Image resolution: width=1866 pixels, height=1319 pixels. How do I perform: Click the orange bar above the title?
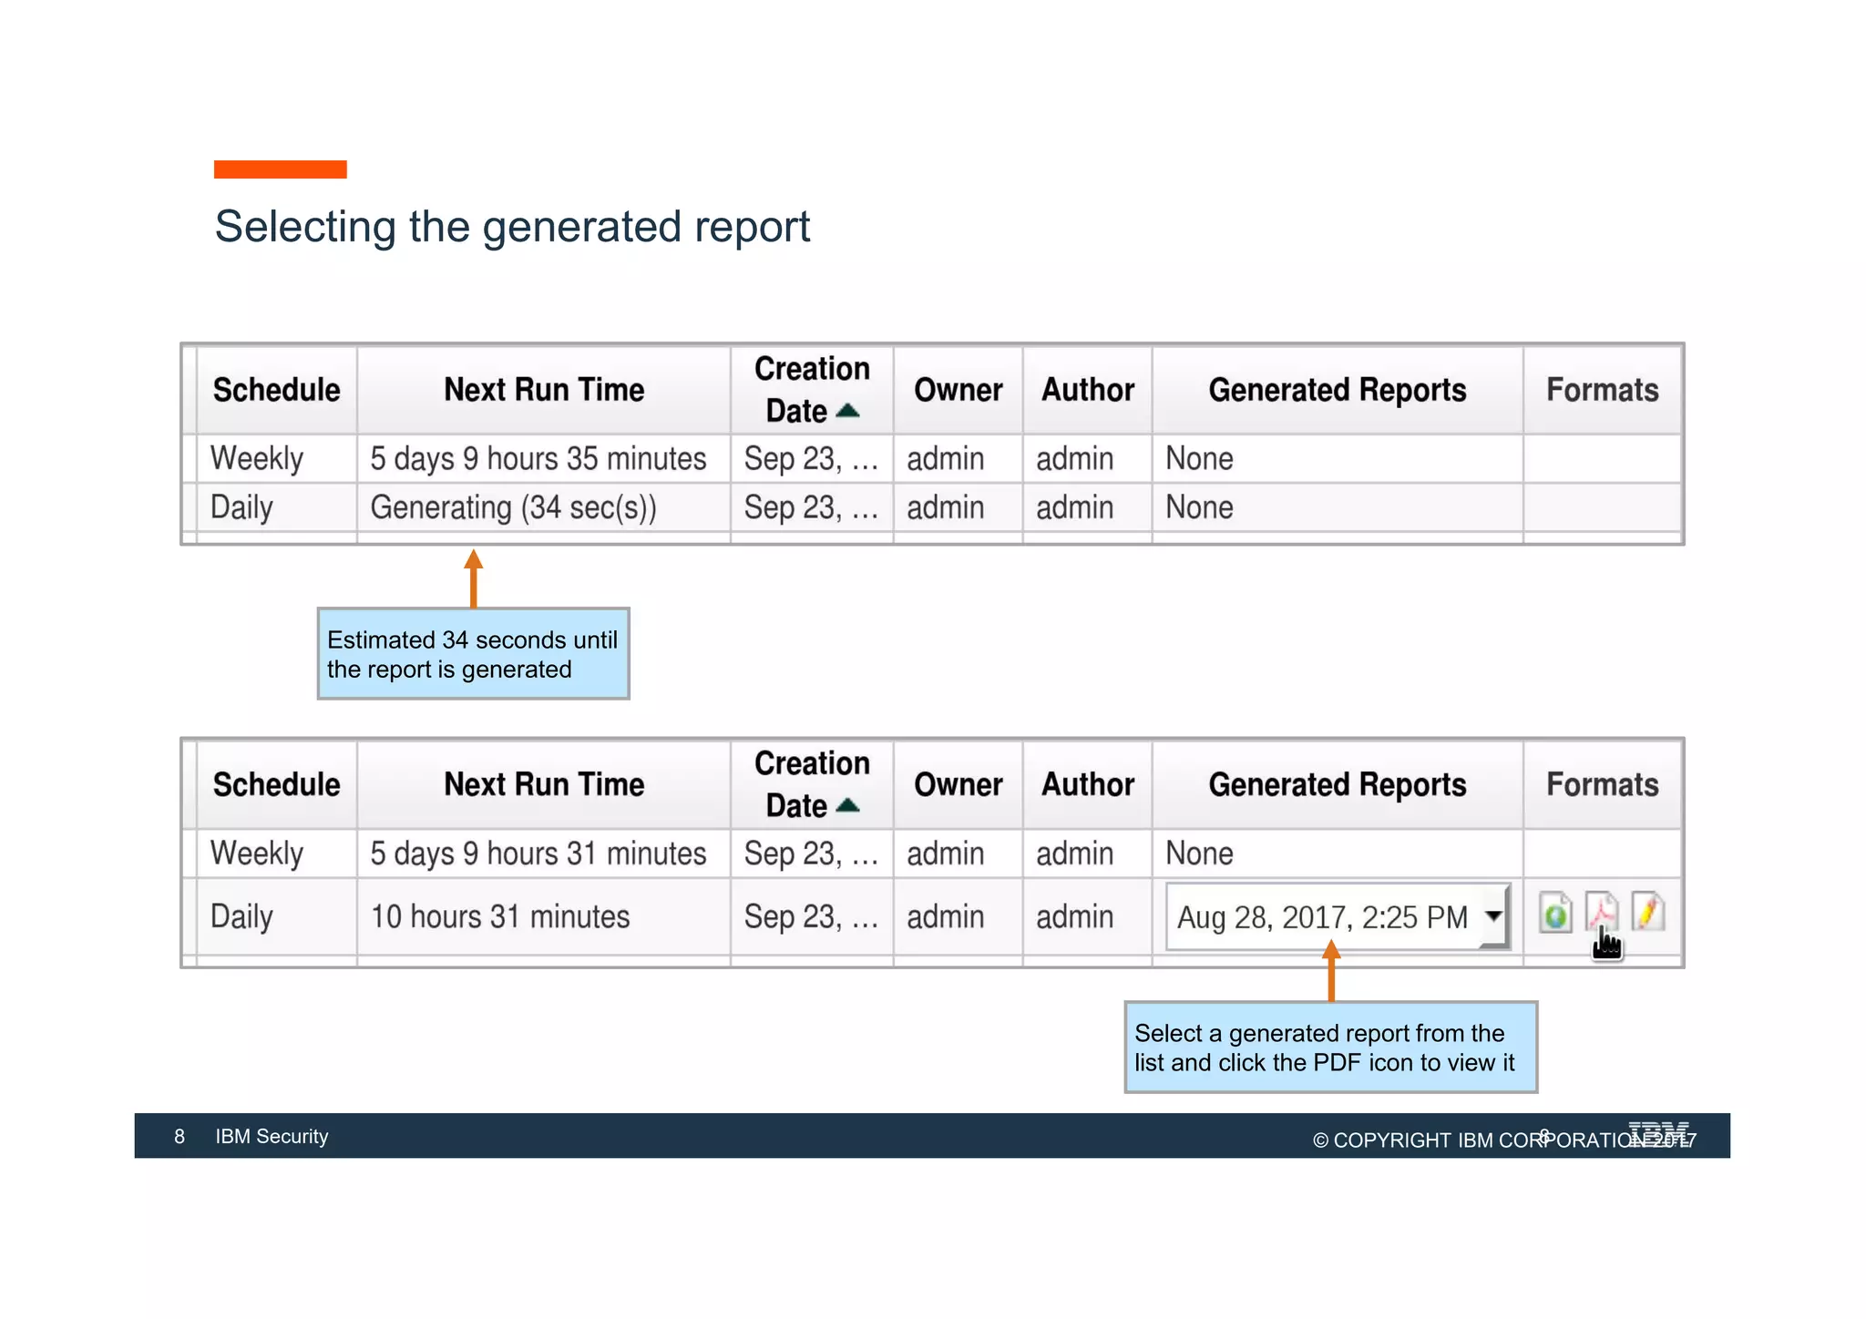pos(280,169)
